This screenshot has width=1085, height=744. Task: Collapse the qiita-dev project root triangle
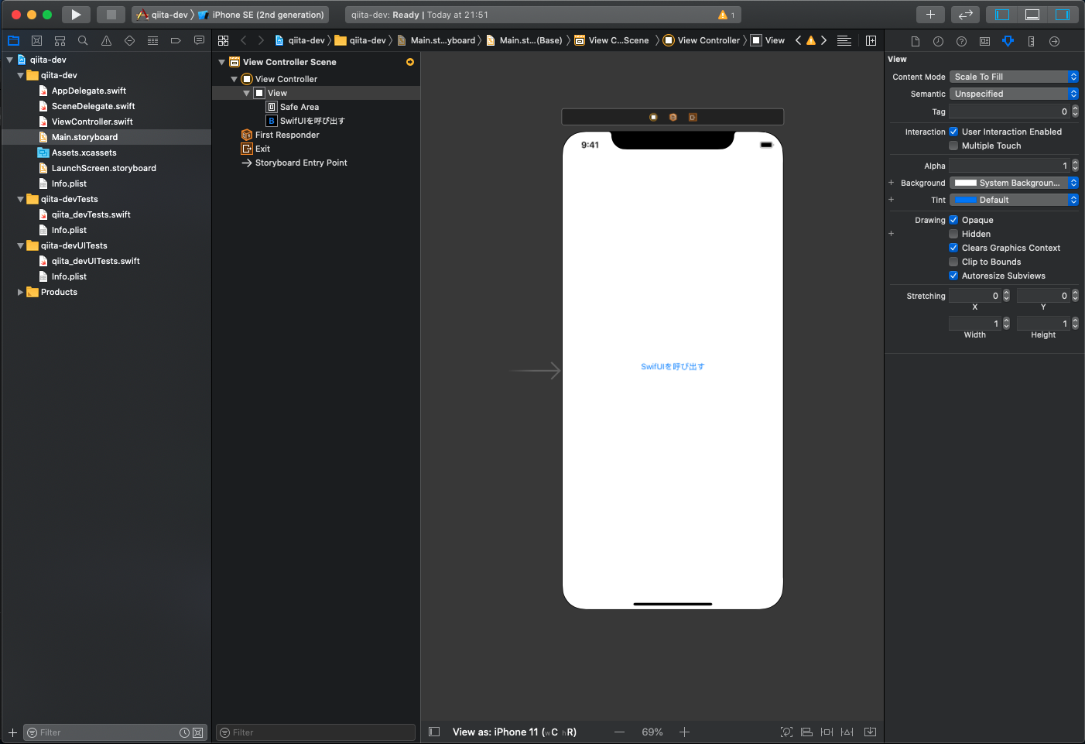(9, 60)
